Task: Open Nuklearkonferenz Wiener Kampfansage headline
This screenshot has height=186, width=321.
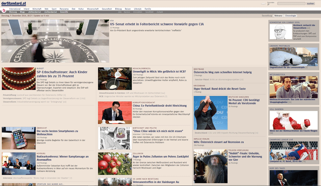Action: pyautogui.click(x=63, y=158)
